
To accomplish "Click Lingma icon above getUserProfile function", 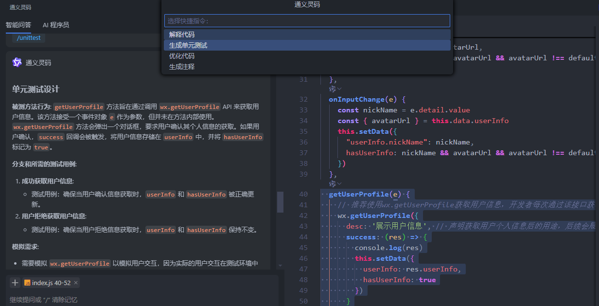I will [333, 184].
